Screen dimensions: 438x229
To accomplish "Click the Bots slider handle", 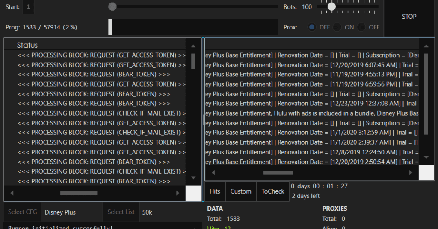I will point(331,7).
